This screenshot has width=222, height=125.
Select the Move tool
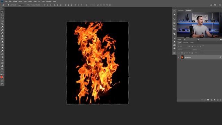2,12
